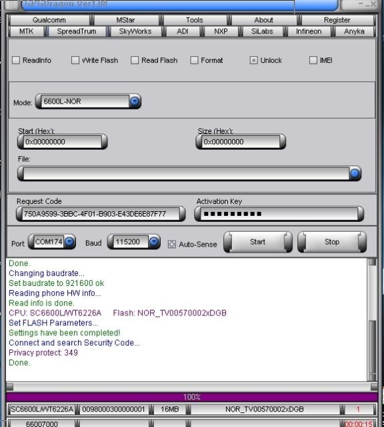
Task: Tick the Write Flash checkbox
Action: (75, 60)
